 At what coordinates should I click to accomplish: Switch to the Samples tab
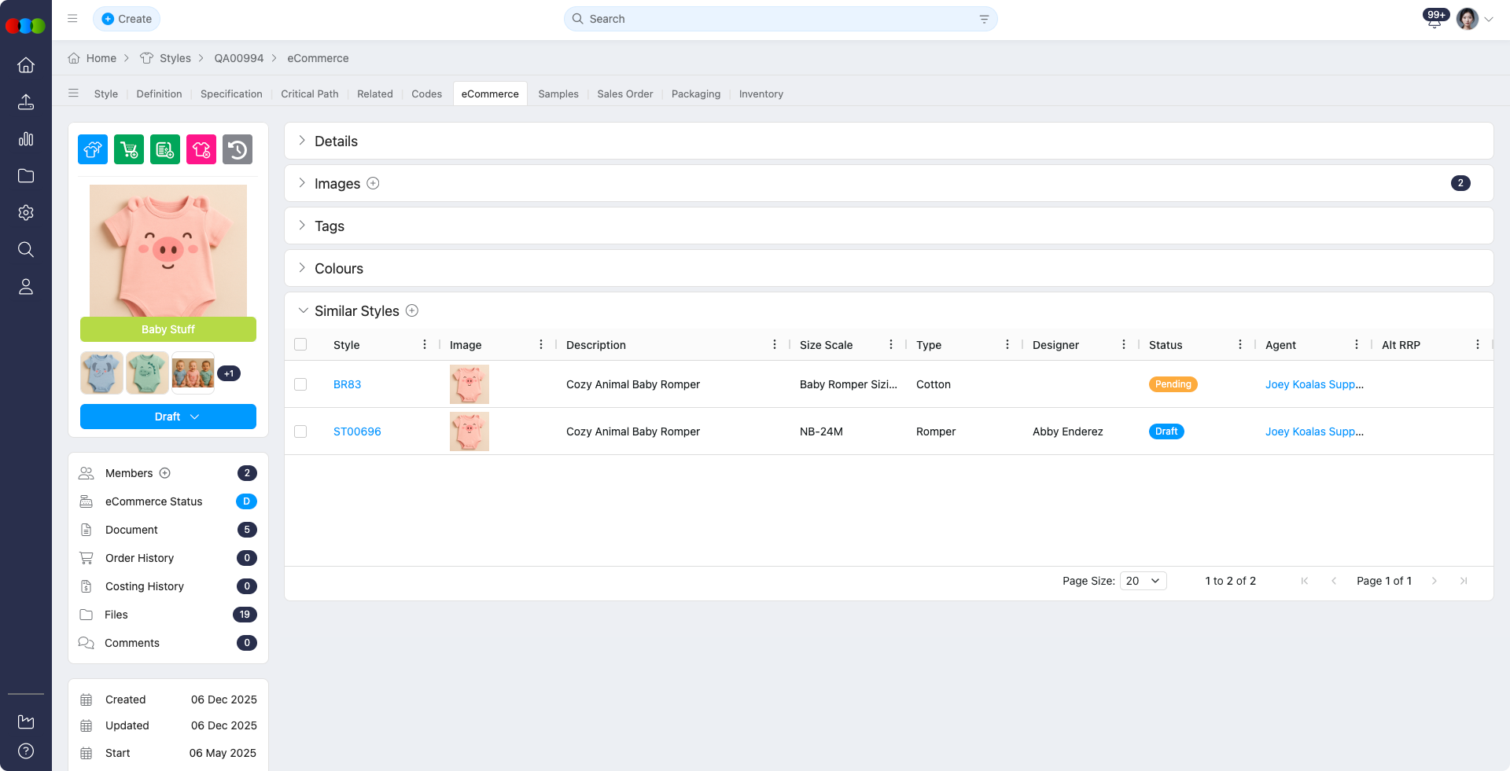[558, 94]
